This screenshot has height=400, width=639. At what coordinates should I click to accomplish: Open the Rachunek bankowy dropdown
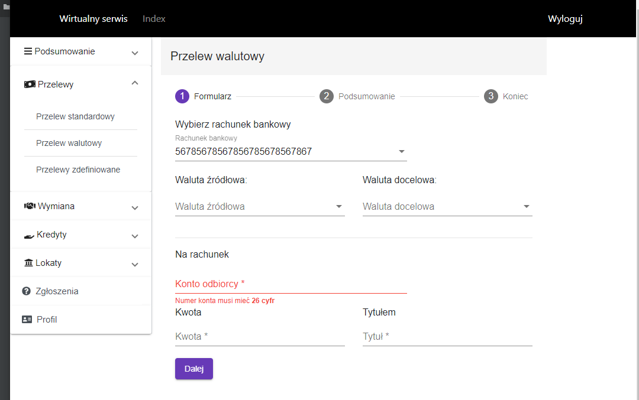click(402, 152)
